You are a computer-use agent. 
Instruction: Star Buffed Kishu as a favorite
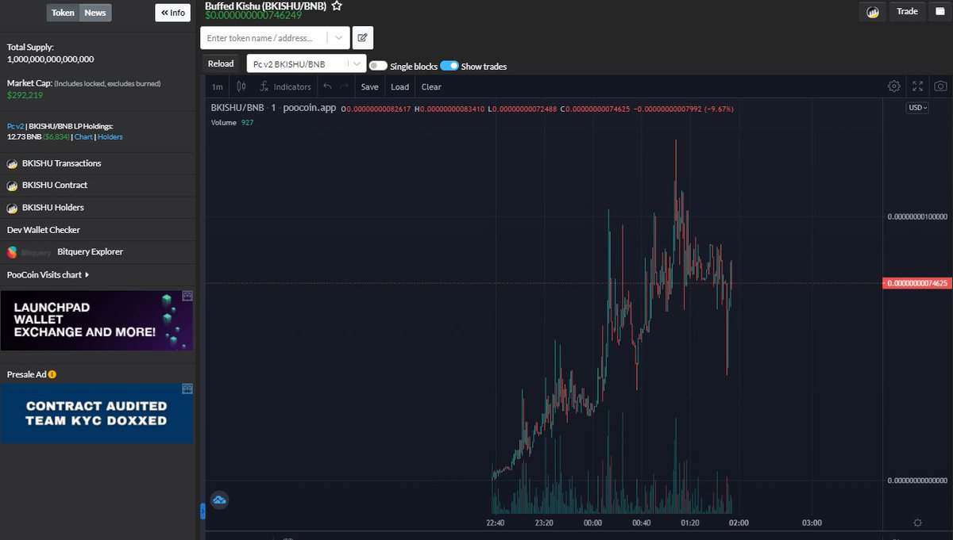pyautogui.click(x=337, y=6)
